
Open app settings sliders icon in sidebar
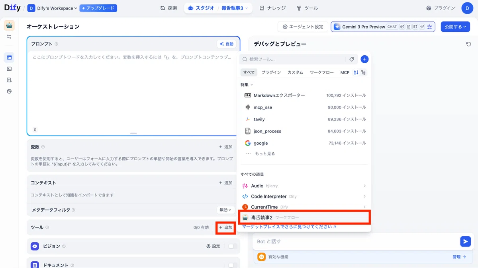pyautogui.click(x=9, y=37)
